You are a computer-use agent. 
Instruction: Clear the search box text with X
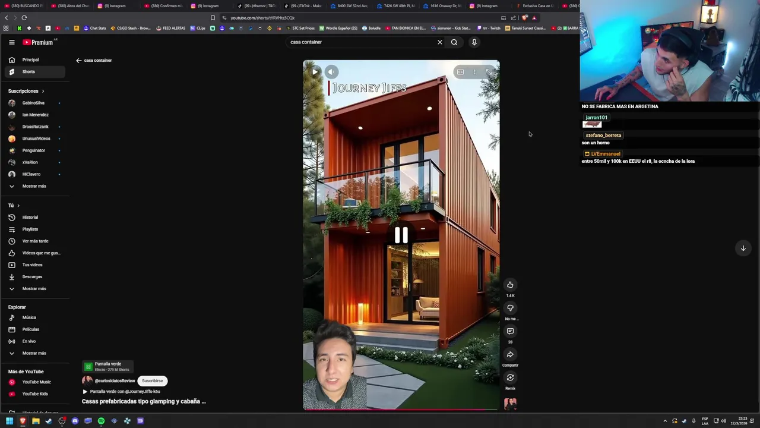440,42
